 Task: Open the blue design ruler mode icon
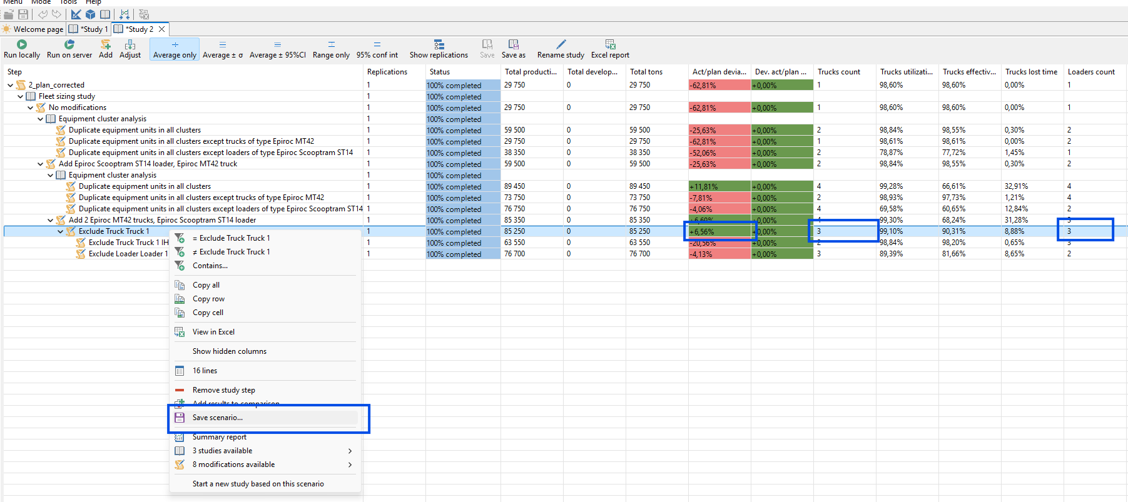point(76,14)
